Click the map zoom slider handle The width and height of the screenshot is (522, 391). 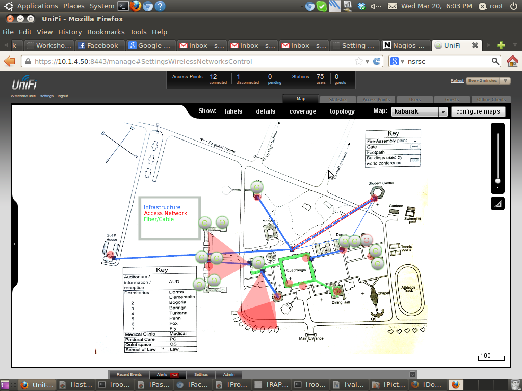pyautogui.click(x=498, y=181)
